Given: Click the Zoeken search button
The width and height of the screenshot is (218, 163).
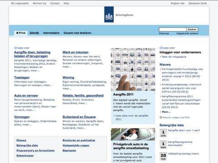Looking at the screenshot, I should click(192, 29).
